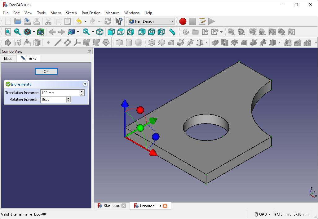Close the Unnamed document tab

pyautogui.click(x=165, y=206)
